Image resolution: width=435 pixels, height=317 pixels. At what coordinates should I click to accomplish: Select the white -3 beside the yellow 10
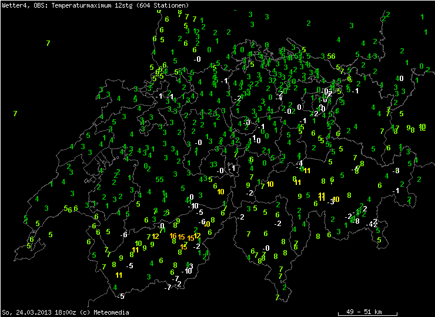click(330, 202)
